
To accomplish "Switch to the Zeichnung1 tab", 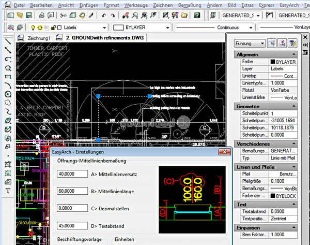I will point(39,38).
